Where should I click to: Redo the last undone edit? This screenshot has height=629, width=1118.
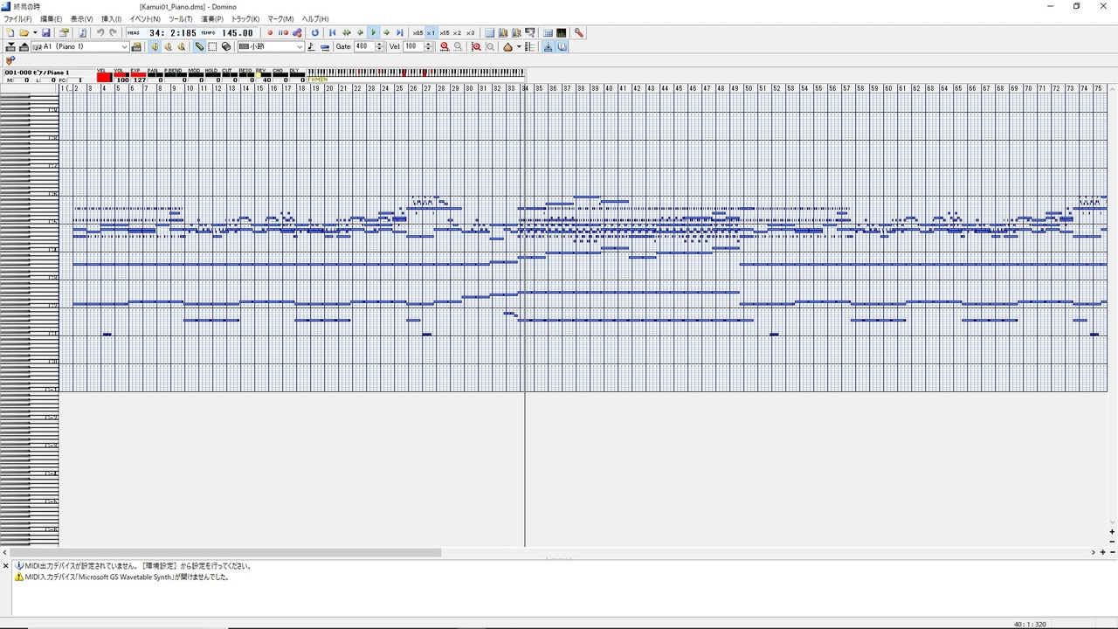113,32
